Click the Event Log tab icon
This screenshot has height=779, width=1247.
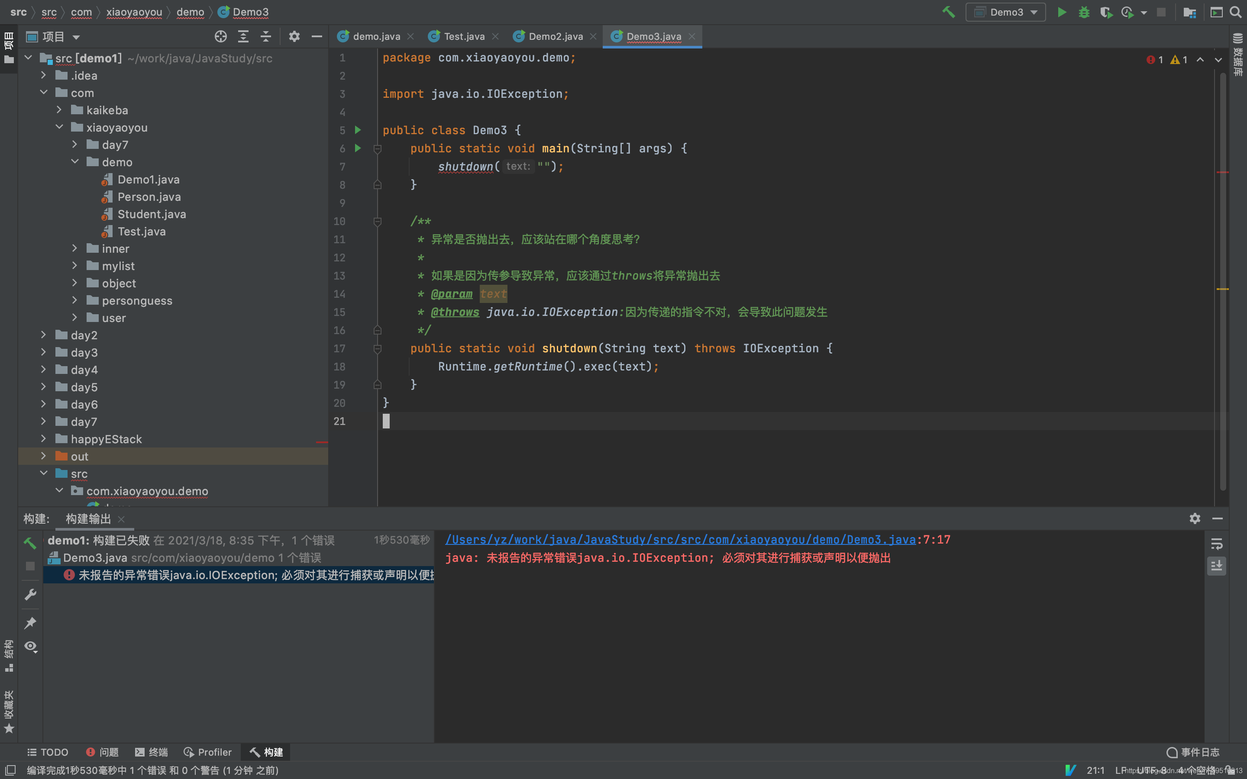pyautogui.click(x=1173, y=751)
